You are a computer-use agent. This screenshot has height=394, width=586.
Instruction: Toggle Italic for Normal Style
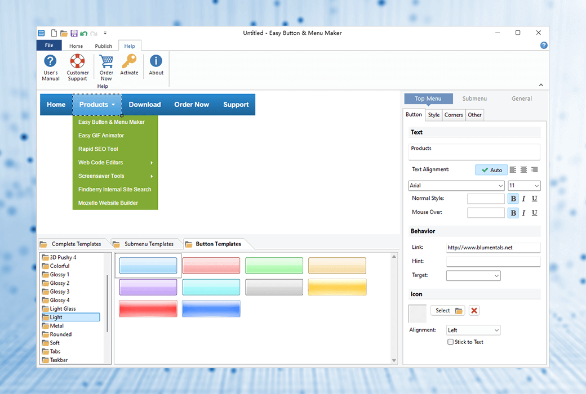[523, 199]
